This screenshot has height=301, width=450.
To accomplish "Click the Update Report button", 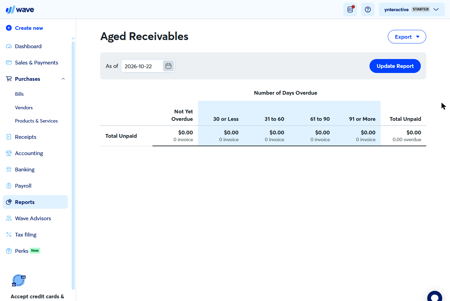I will (395, 66).
